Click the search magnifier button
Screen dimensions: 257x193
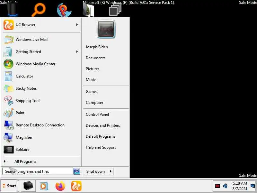76,171
